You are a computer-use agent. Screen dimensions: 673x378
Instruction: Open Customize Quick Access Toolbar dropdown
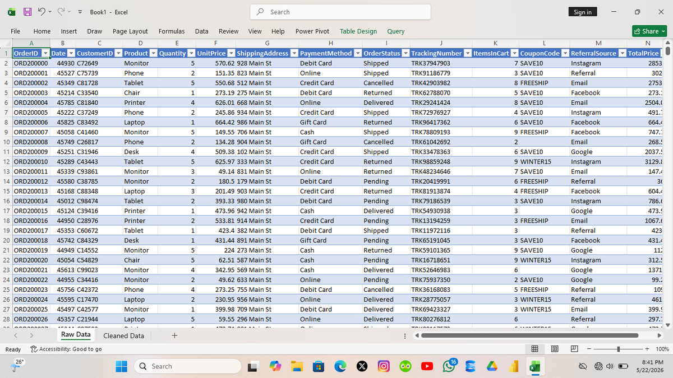coord(80,12)
